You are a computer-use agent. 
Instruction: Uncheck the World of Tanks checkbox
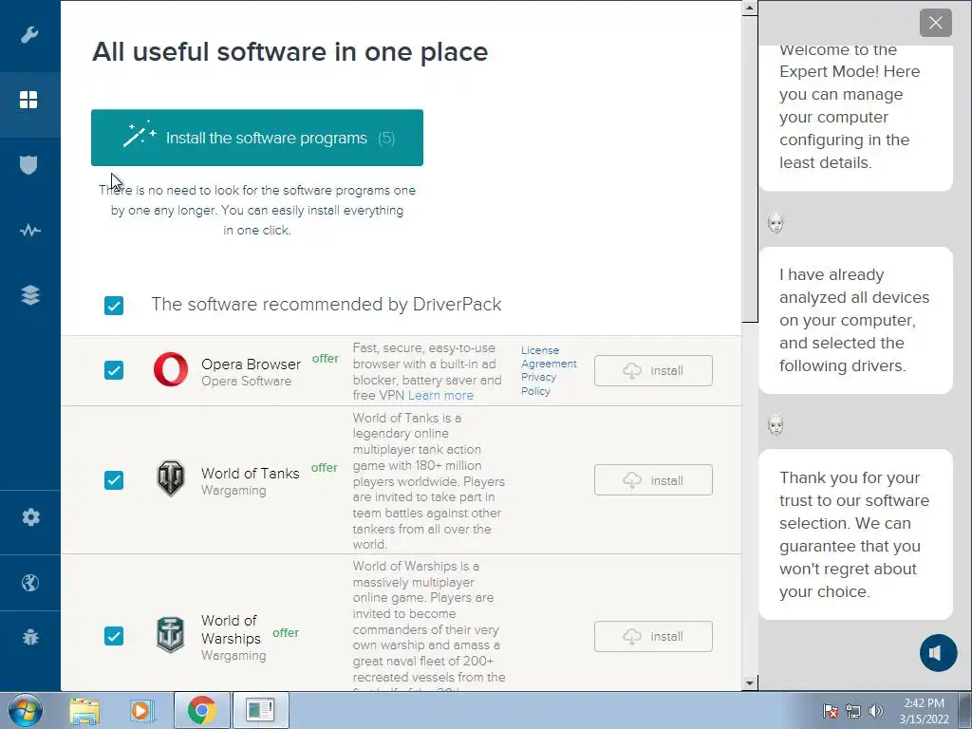coord(114,479)
